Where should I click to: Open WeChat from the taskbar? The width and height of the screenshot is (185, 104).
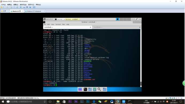100,102
